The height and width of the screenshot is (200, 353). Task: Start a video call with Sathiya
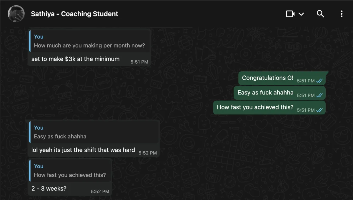click(x=290, y=14)
